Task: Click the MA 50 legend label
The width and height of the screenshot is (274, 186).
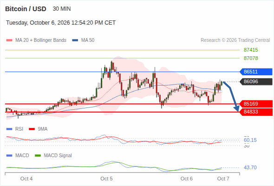Action: [88, 40]
